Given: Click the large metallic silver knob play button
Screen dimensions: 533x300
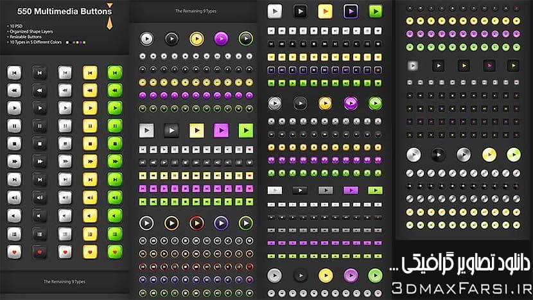Looking at the screenshot, I should pos(414,154).
